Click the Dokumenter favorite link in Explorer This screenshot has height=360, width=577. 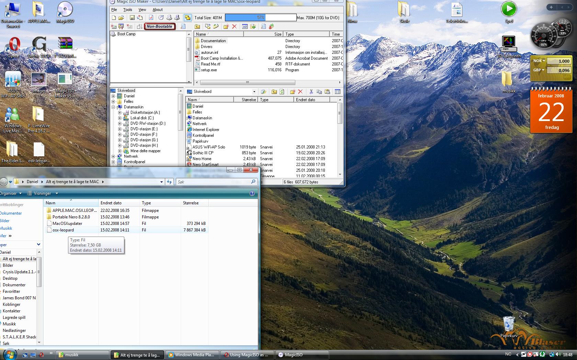[10, 213]
